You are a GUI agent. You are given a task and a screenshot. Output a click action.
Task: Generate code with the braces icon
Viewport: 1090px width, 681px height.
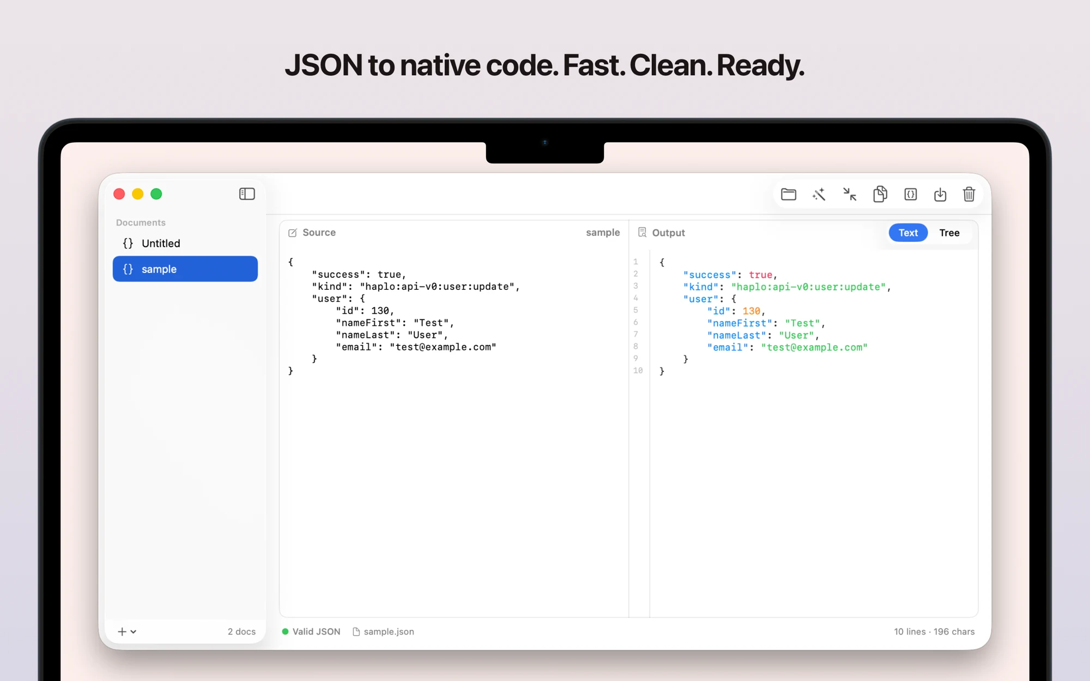(910, 194)
